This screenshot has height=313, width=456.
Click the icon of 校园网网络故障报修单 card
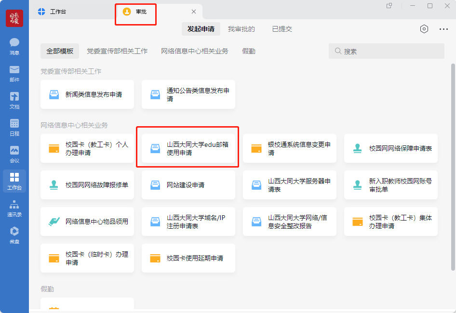[x=54, y=185]
